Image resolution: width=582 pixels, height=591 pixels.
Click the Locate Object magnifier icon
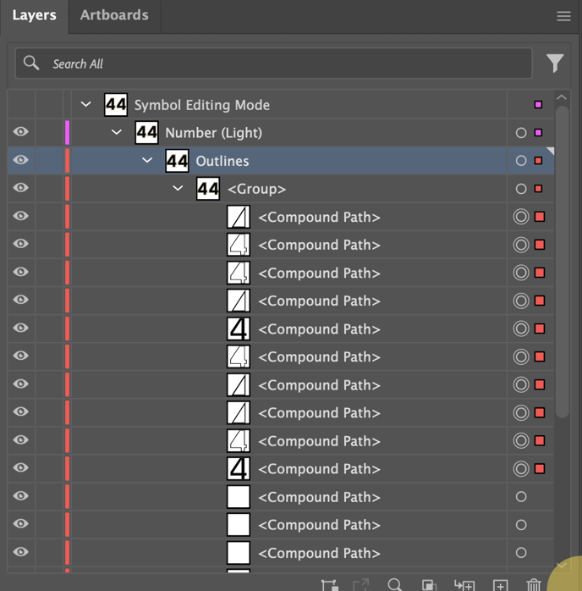(394, 584)
